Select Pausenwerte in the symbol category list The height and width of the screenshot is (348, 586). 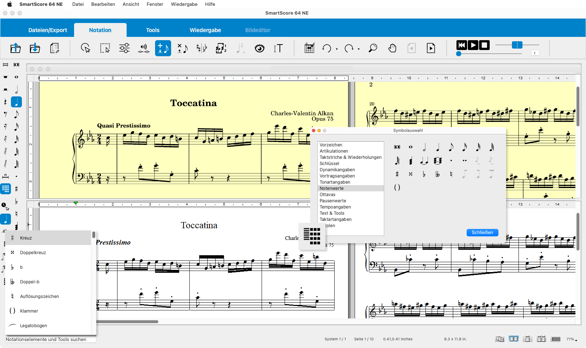333,201
